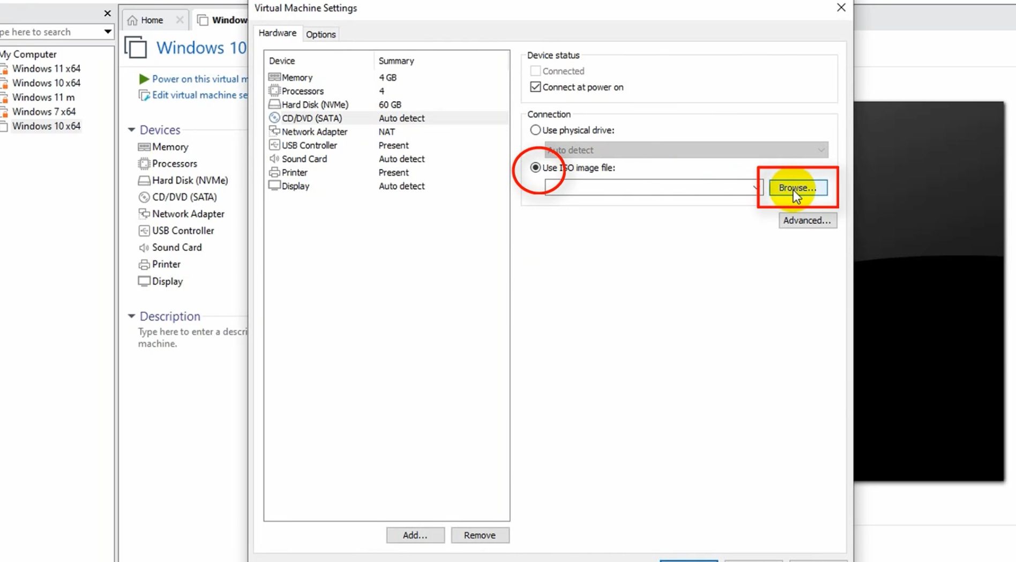Click Sound Card icon in the summary Devices panel
The height and width of the screenshot is (562, 1016).
pyautogui.click(x=144, y=247)
